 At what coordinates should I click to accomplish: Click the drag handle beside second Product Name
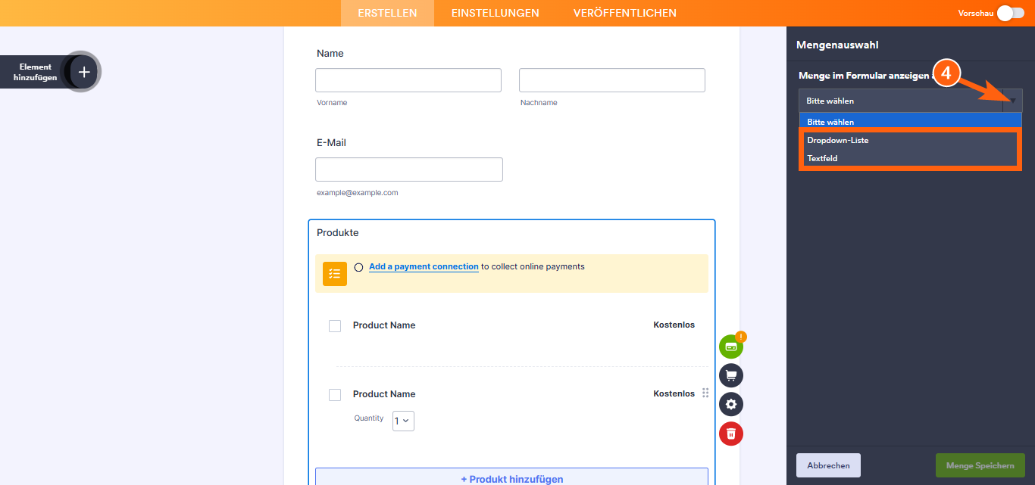(705, 393)
